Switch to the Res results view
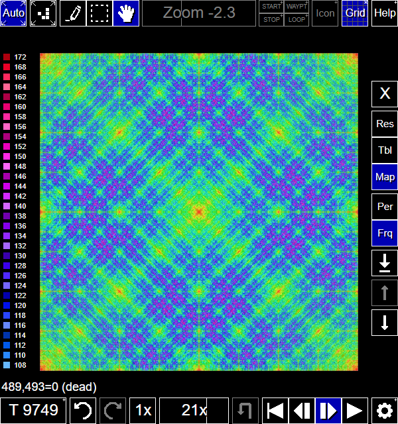Image resolution: width=398 pixels, height=424 pixels. (x=385, y=124)
